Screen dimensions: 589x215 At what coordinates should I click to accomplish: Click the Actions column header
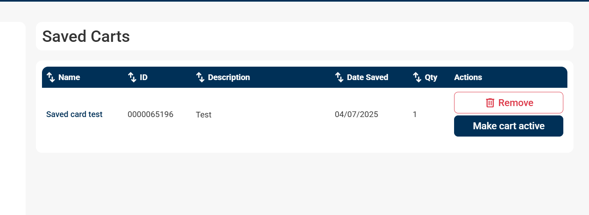pyautogui.click(x=468, y=77)
